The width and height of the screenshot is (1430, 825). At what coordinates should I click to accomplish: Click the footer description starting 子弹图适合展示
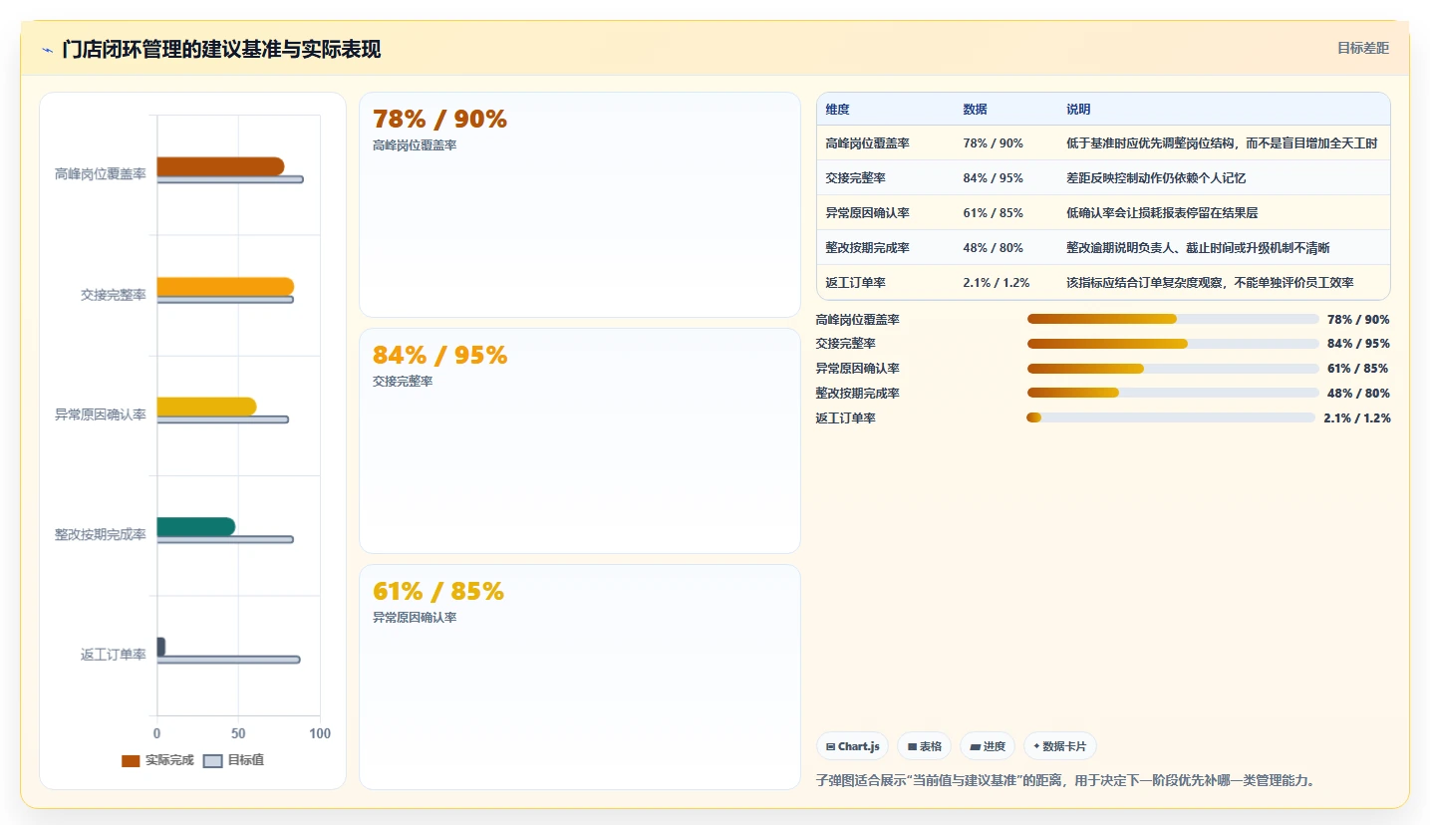(1066, 780)
